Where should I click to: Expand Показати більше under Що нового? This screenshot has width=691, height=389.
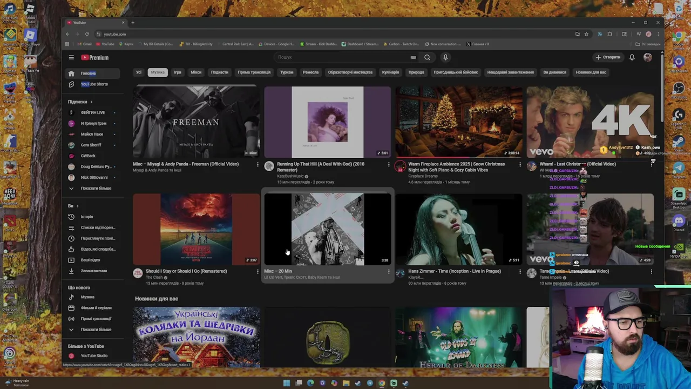click(92, 329)
